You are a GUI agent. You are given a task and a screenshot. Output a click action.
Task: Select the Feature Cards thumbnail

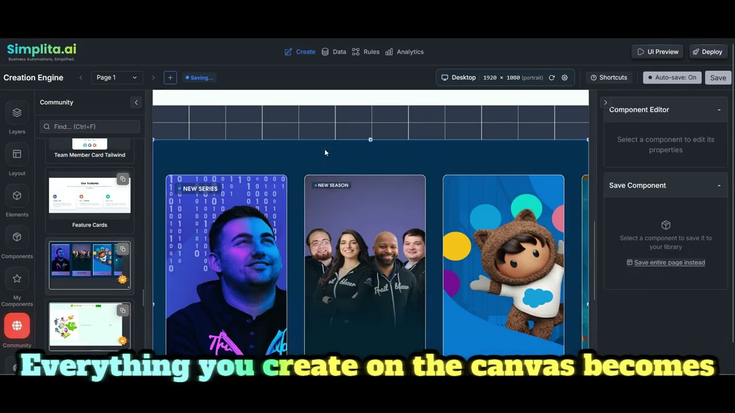click(90, 195)
